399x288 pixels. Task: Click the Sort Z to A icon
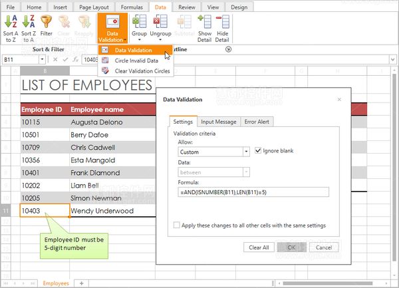tap(28, 21)
